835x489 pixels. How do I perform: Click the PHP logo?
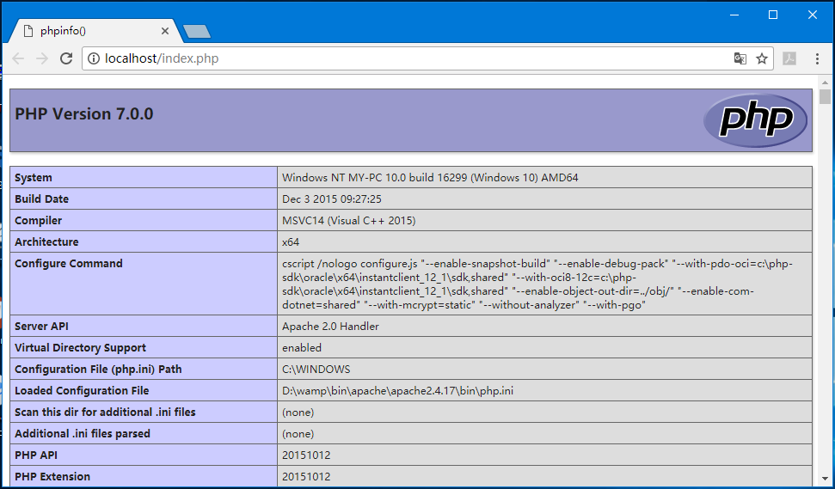[755, 120]
